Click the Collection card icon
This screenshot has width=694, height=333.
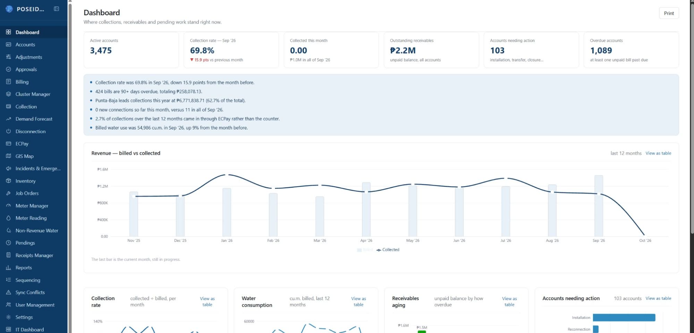click(x=9, y=106)
